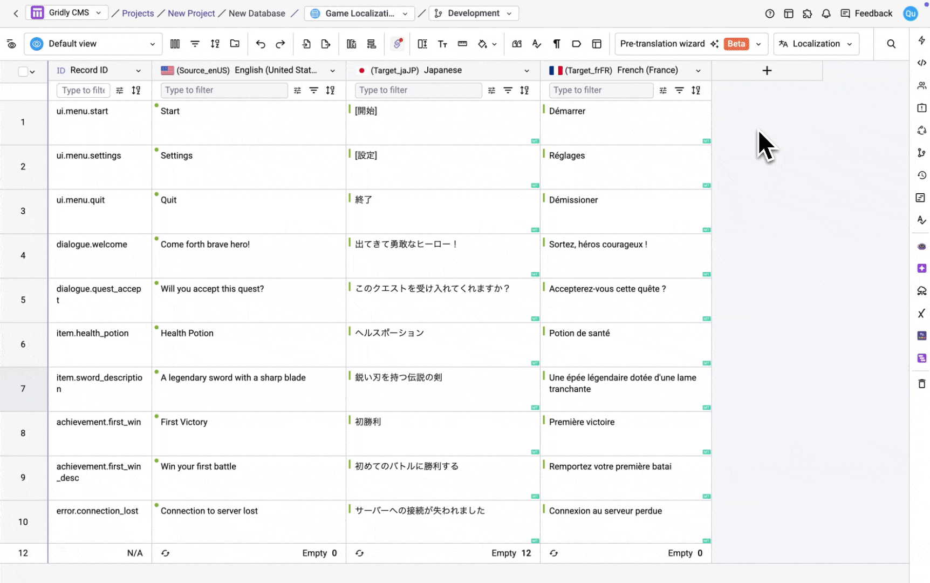This screenshot has width=930, height=583.
Task: Select row number 7
Action: (x=23, y=389)
